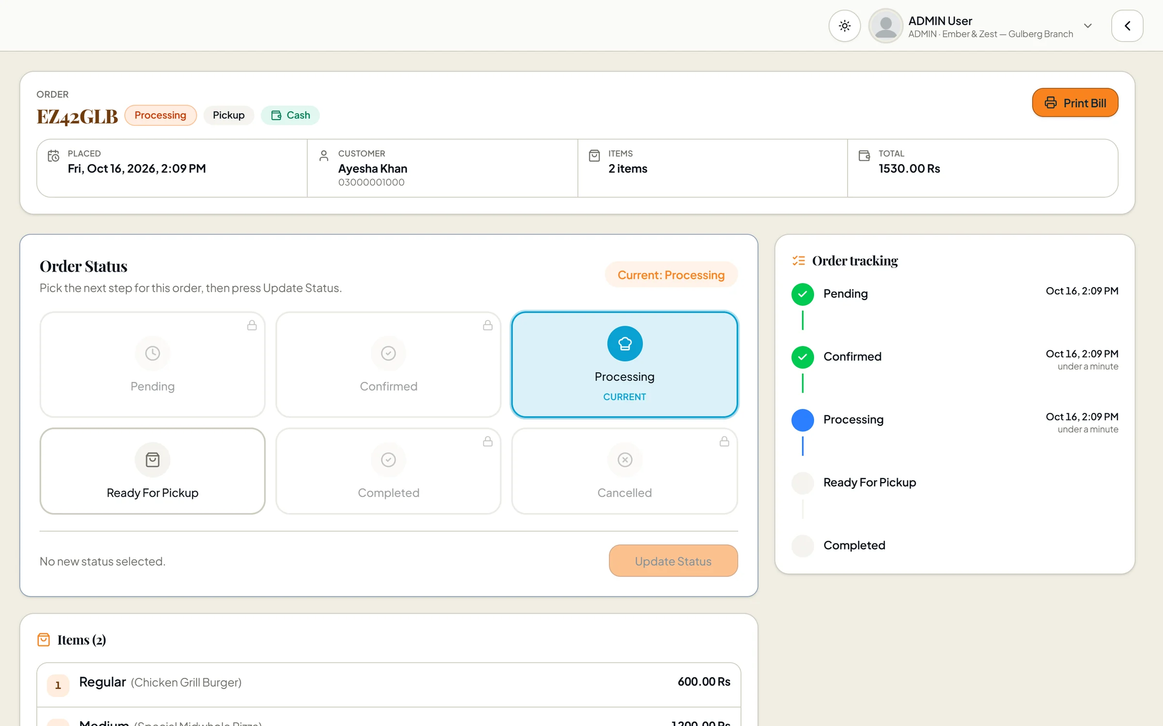
Task: Click the admin user avatar
Action: (885, 26)
